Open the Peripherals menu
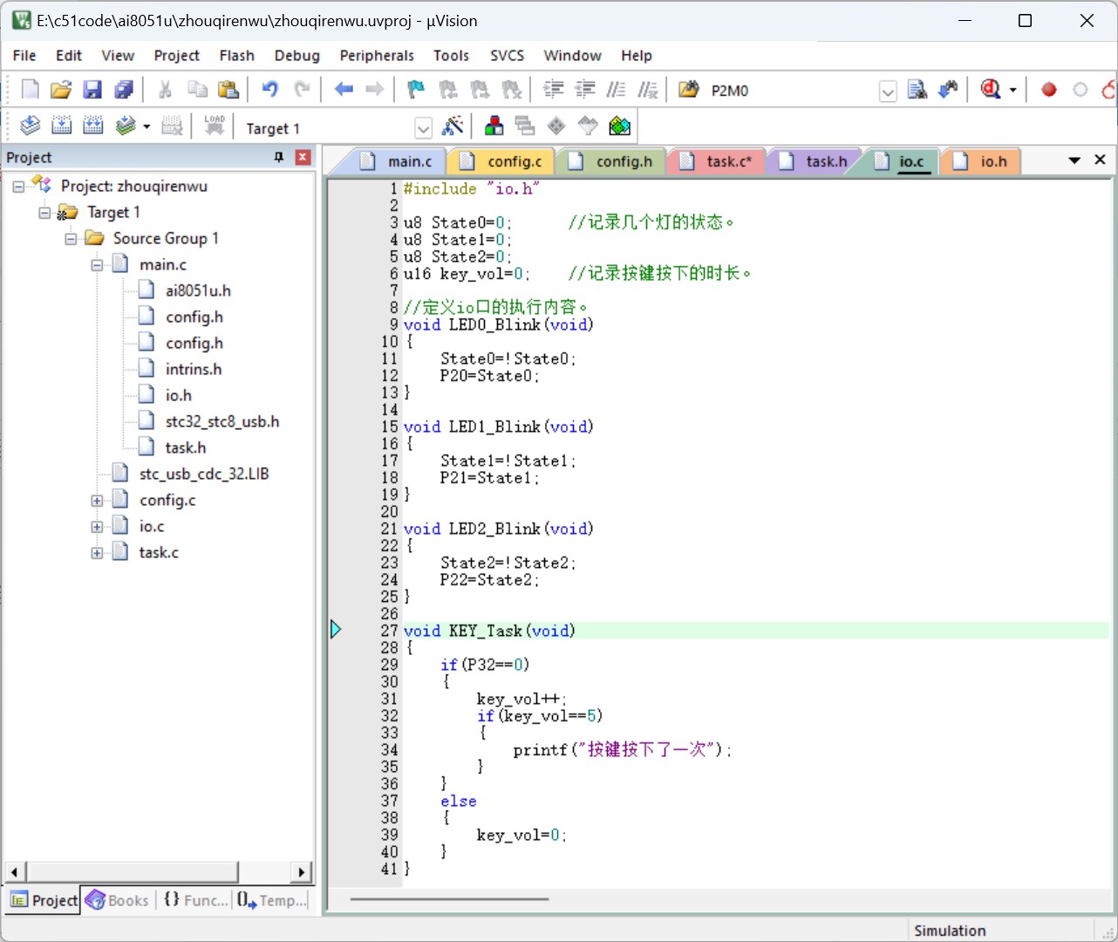 [x=377, y=55]
